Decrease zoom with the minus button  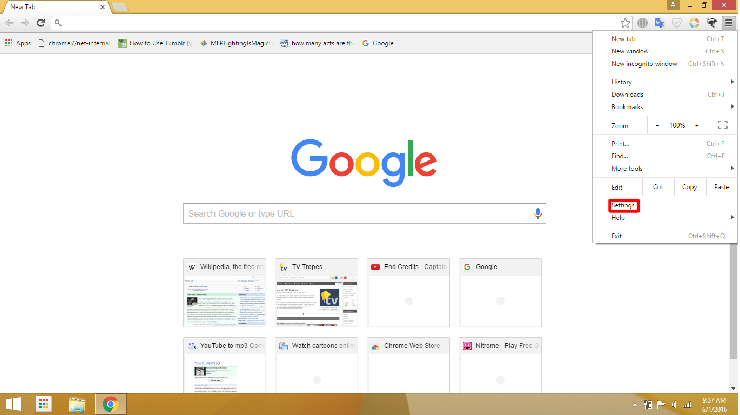(657, 125)
